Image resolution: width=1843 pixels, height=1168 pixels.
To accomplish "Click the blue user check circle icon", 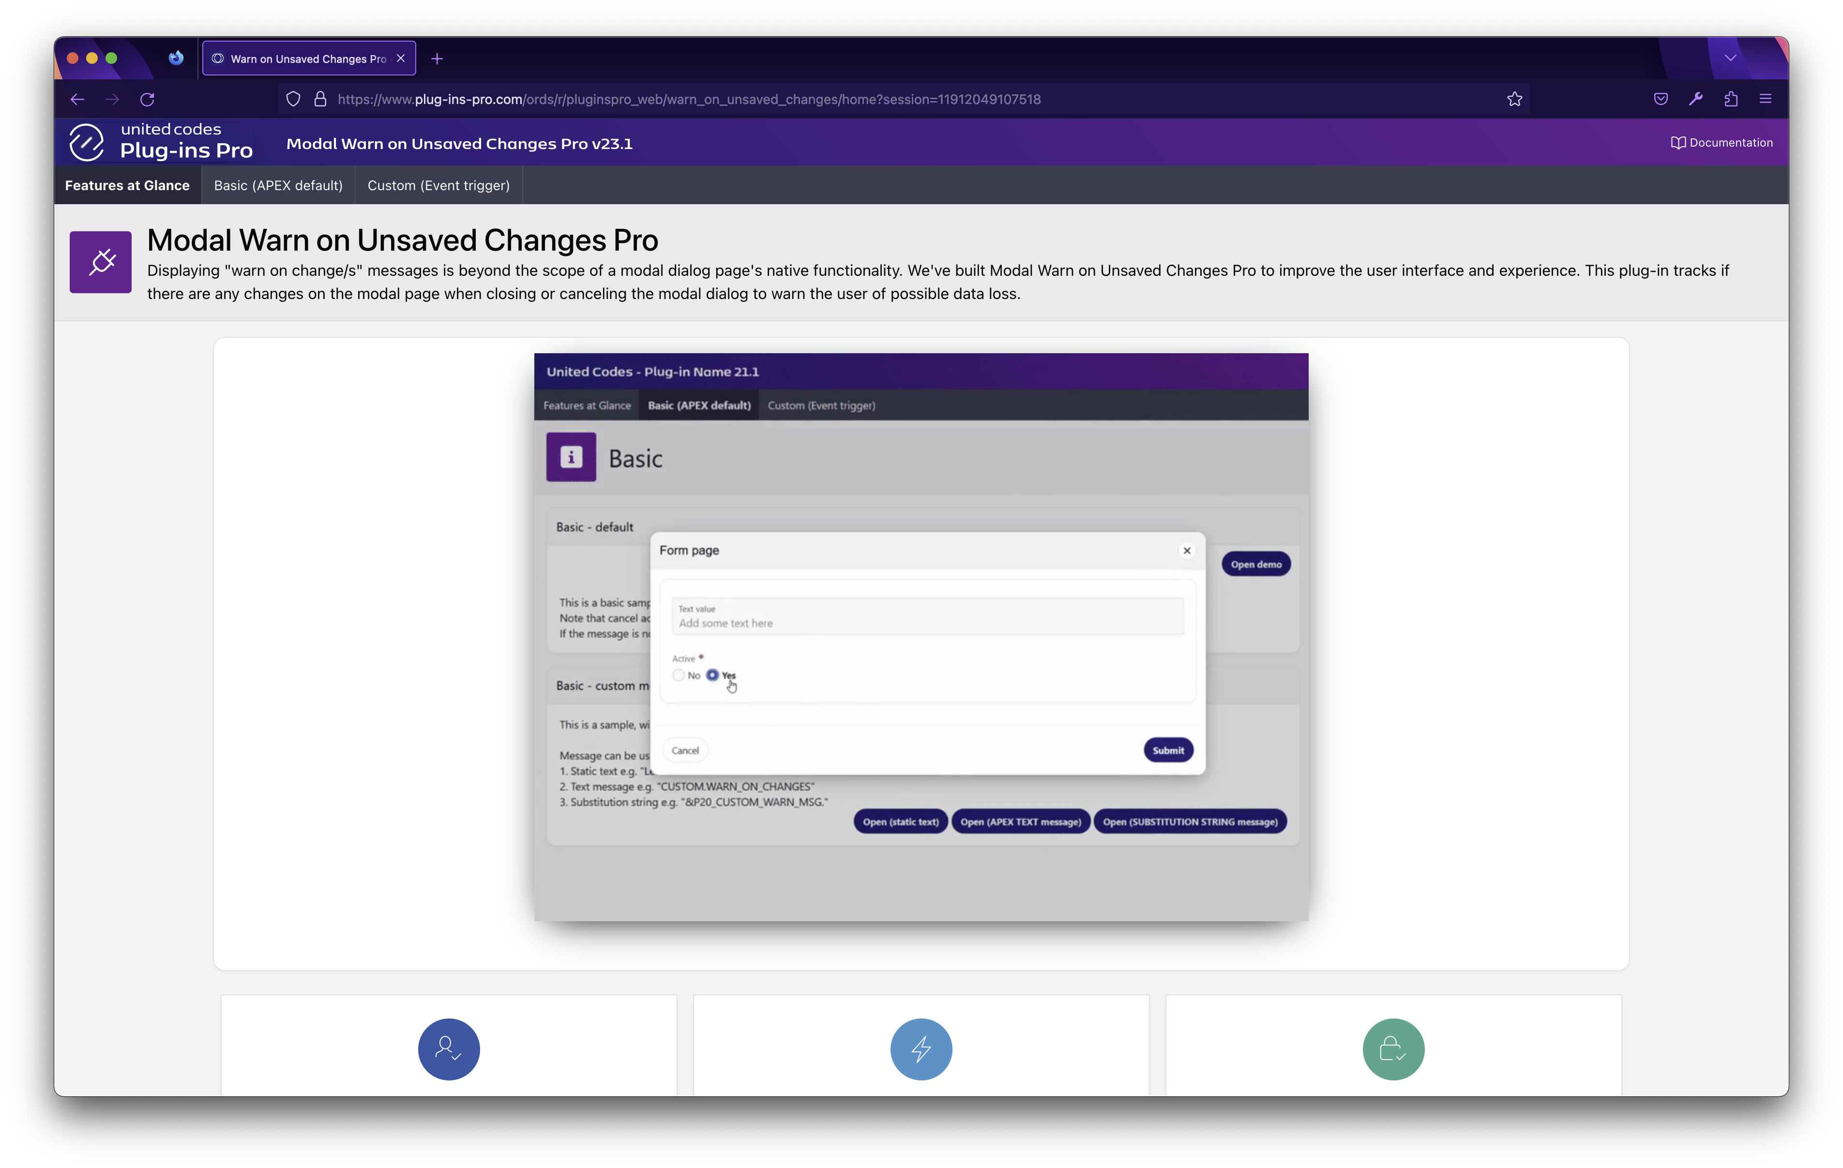I will click(x=449, y=1049).
